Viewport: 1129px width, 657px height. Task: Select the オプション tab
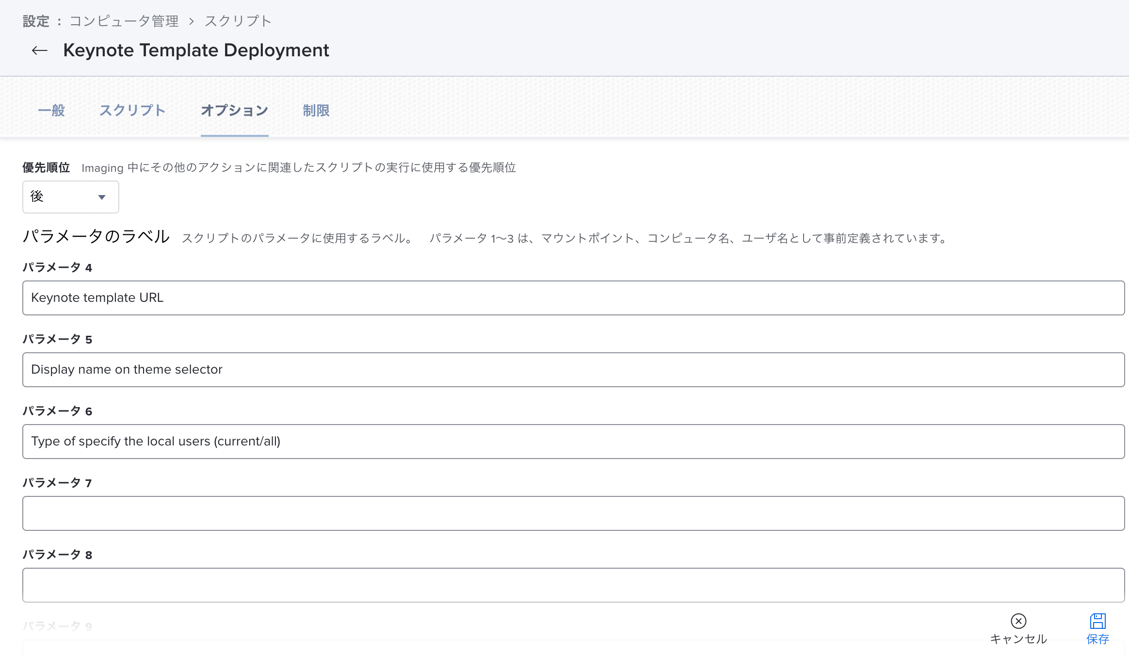(235, 111)
